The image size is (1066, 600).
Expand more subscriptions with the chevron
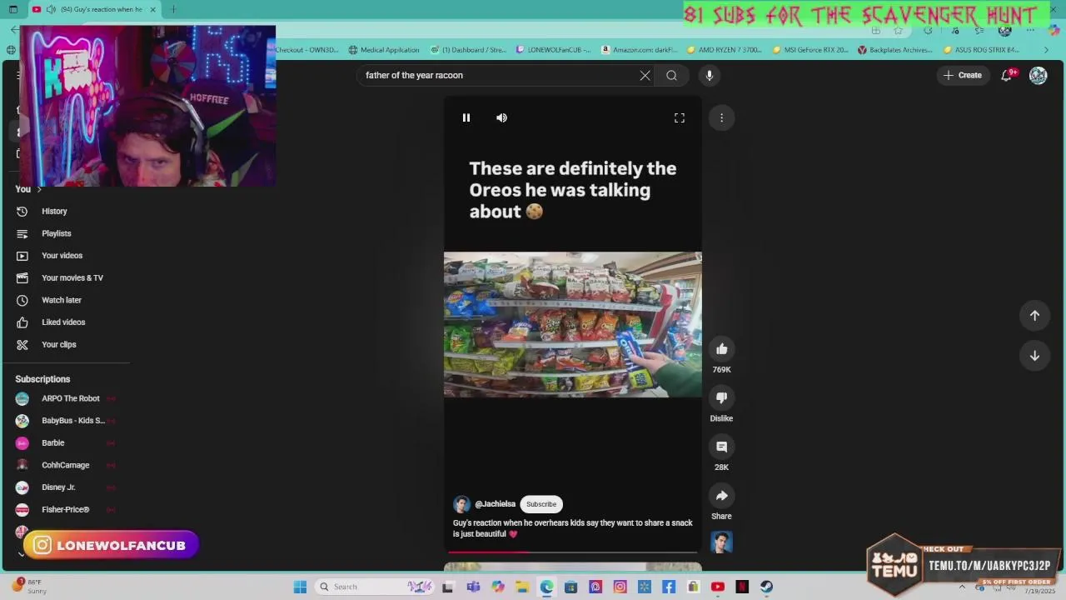pos(21,554)
